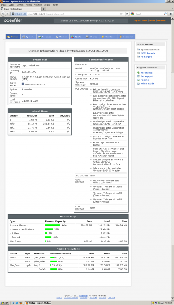Click Internet Explorer quick launch icon
This screenshot has width=174, height=305.
coord(17,303)
